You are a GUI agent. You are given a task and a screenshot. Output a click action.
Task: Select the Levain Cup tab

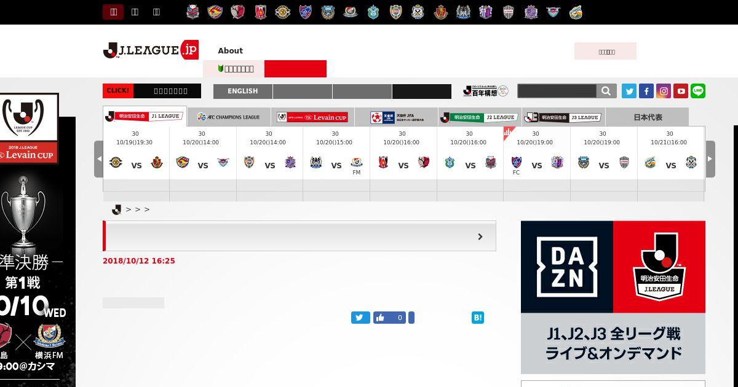312,117
